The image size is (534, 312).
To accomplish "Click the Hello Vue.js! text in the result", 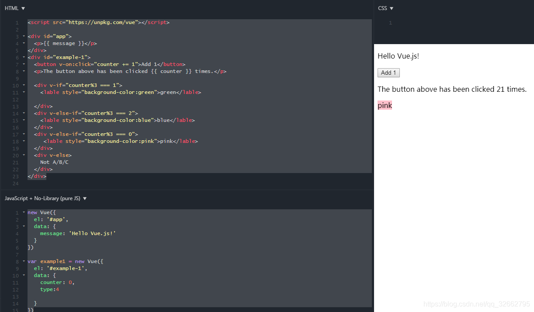I will pyautogui.click(x=398, y=56).
